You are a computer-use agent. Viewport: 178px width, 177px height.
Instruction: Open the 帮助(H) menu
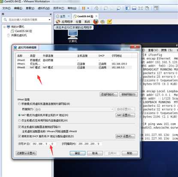pos(72,8)
